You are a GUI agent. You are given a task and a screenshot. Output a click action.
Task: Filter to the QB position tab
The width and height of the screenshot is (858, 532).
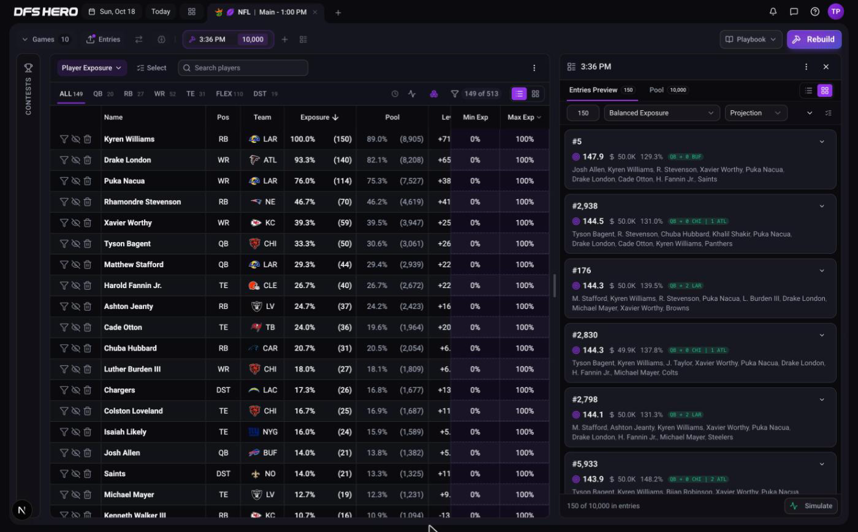(103, 94)
